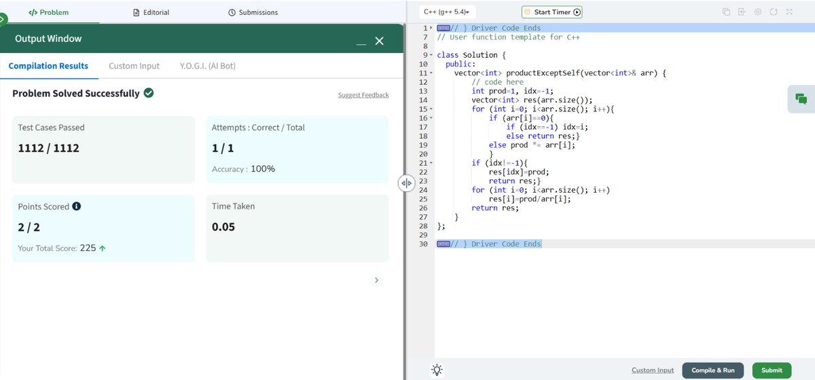Click the lightbulb hint icon
The height and width of the screenshot is (380, 815).
437,370
